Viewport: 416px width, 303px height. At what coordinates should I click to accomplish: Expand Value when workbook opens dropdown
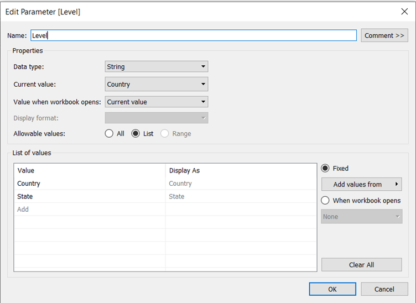click(157, 102)
